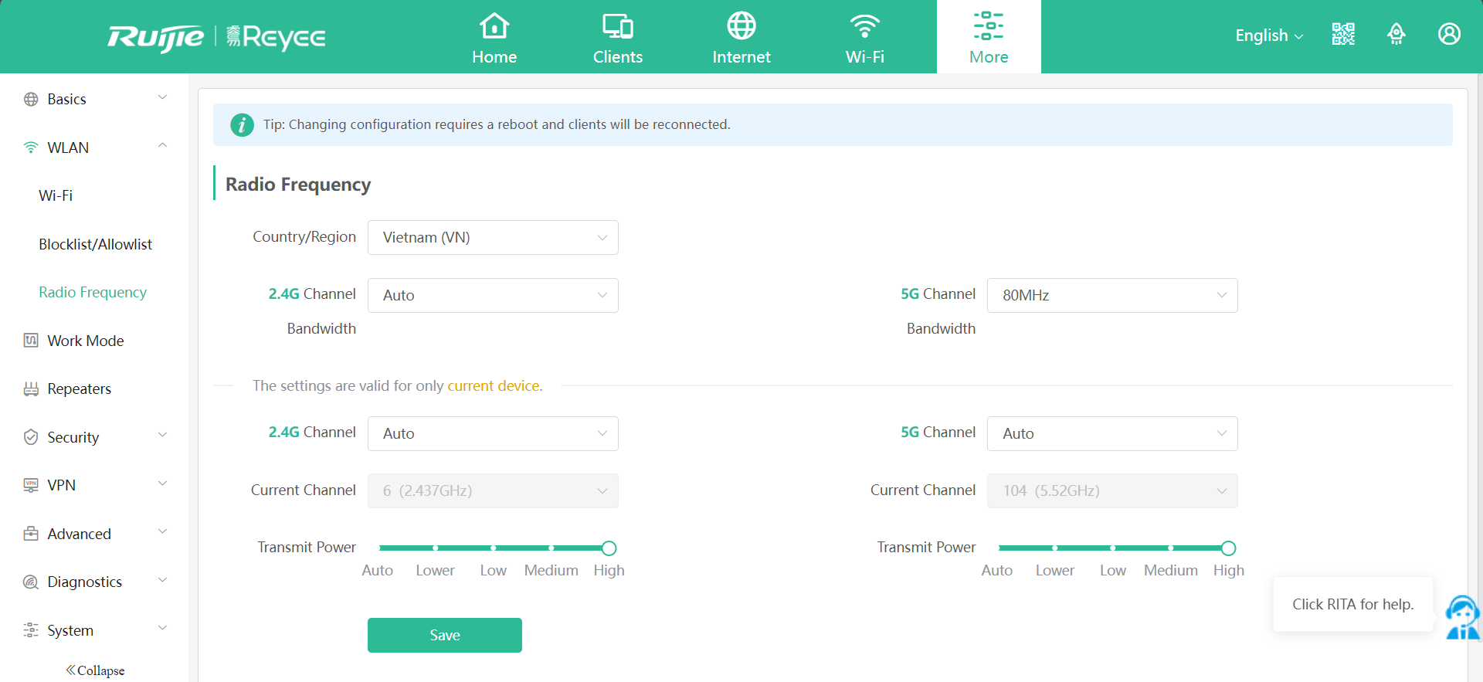This screenshot has width=1483, height=682.
Task: Open the QR code icon in header
Action: point(1343,35)
